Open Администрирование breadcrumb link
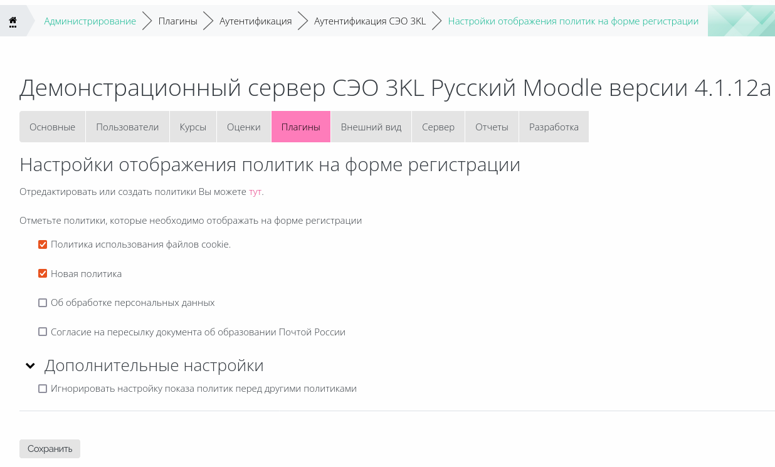This screenshot has width=775, height=467. point(90,21)
